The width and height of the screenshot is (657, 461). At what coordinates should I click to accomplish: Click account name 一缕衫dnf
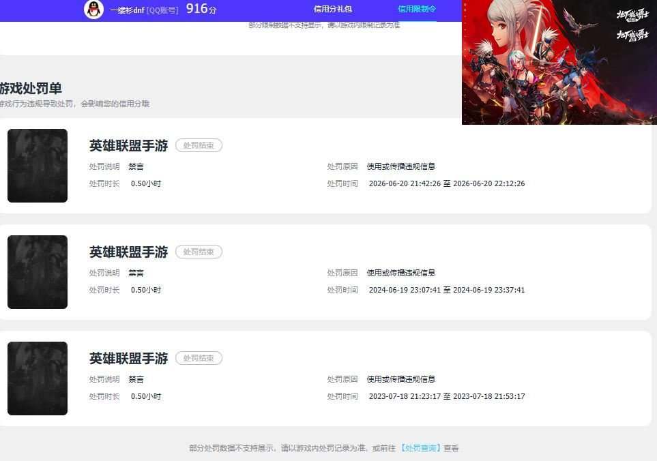[x=128, y=10]
